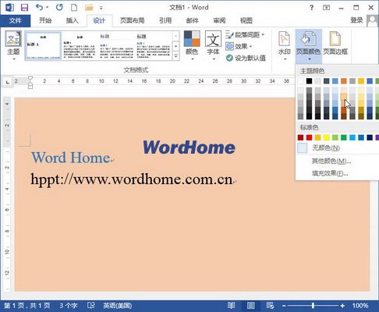379x312 pixels.
Task: Move the style gallery up one row
Action: 176,36
